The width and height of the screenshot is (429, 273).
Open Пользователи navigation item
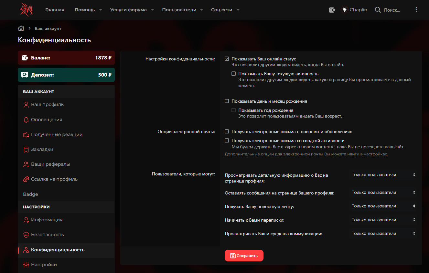(179, 10)
